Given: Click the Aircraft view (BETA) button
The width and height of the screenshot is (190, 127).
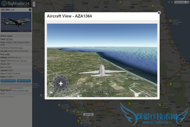Looking at the screenshot, I should point(8,81).
